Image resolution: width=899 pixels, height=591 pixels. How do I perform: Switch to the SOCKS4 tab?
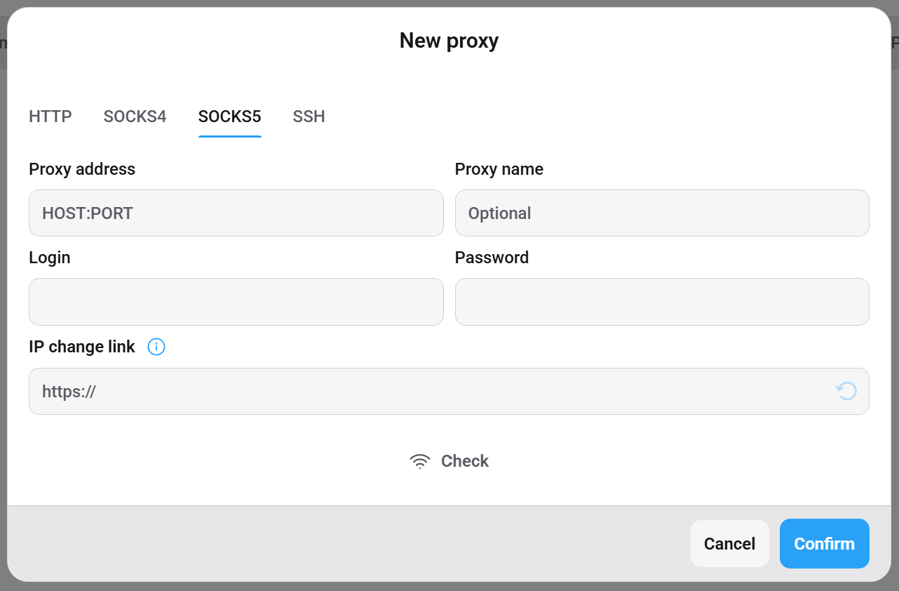pos(135,117)
